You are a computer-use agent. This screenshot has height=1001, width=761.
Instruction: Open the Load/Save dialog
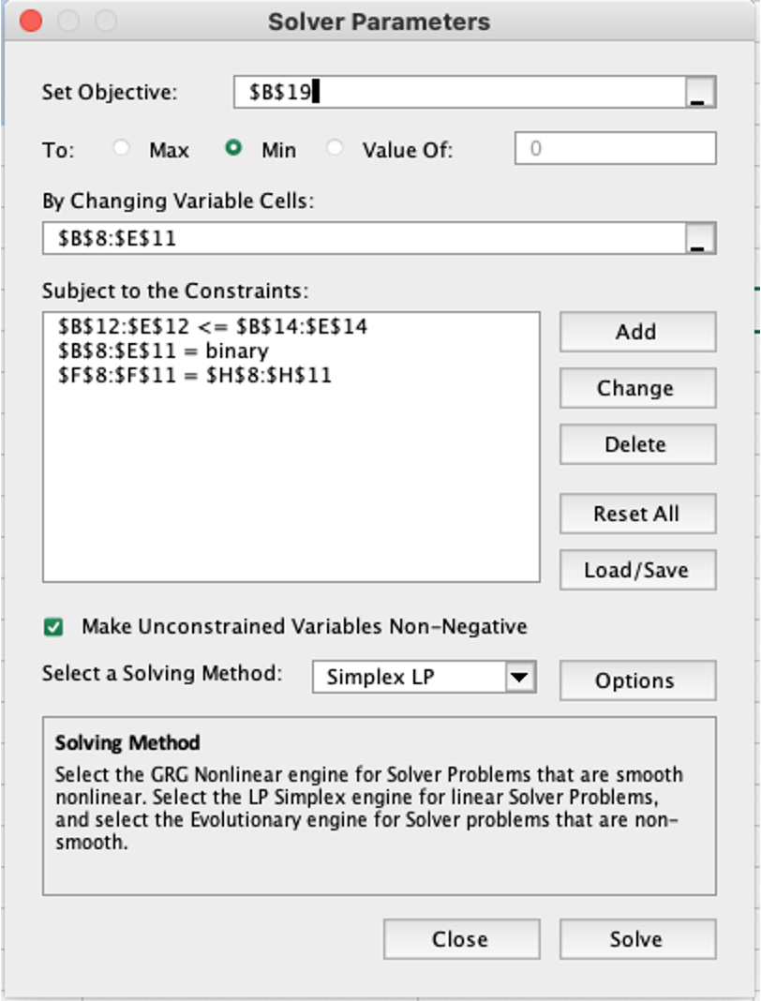pyautogui.click(x=636, y=570)
